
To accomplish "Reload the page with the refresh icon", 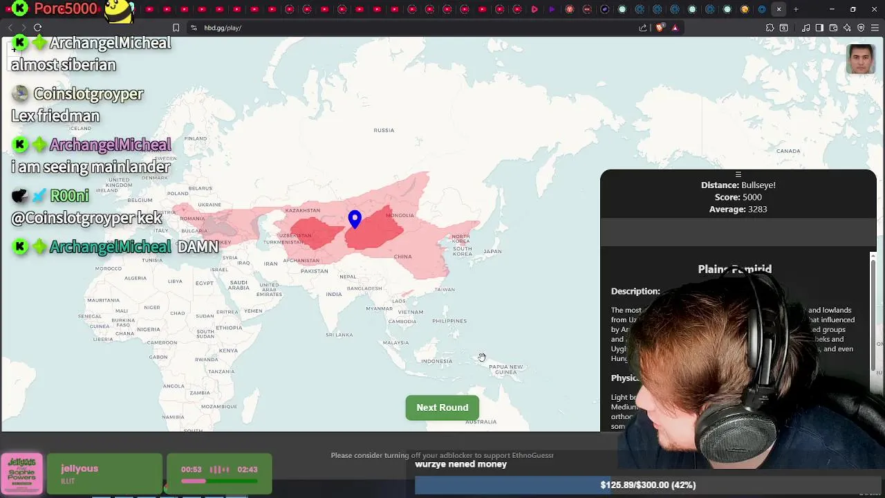I will click(37, 28).
